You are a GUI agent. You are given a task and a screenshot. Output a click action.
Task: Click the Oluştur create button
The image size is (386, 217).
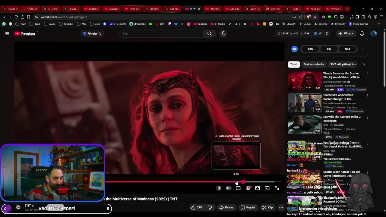pyautogui.click(x=346, y=33)
